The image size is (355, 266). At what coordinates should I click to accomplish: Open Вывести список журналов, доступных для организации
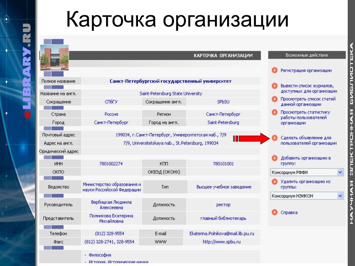tap(309, 88)
